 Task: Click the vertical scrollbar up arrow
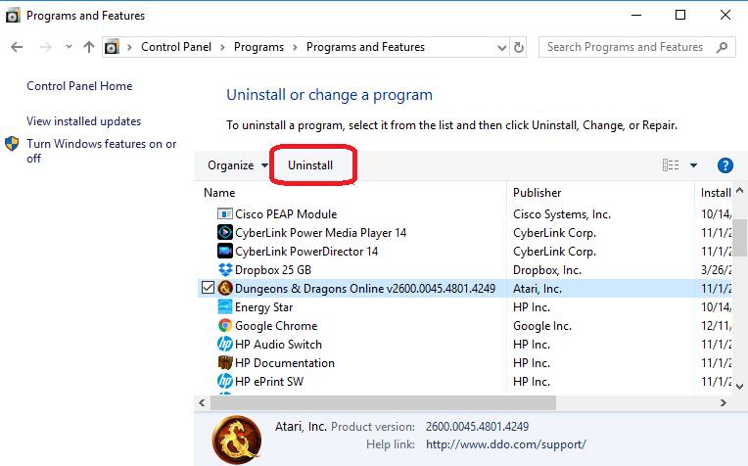coord(740,190)
